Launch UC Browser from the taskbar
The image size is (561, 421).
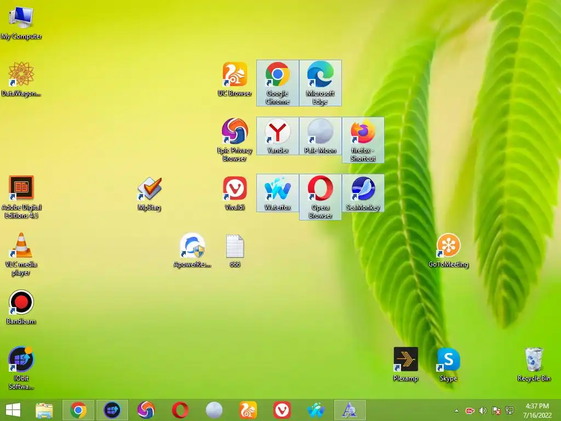[248, 410]
